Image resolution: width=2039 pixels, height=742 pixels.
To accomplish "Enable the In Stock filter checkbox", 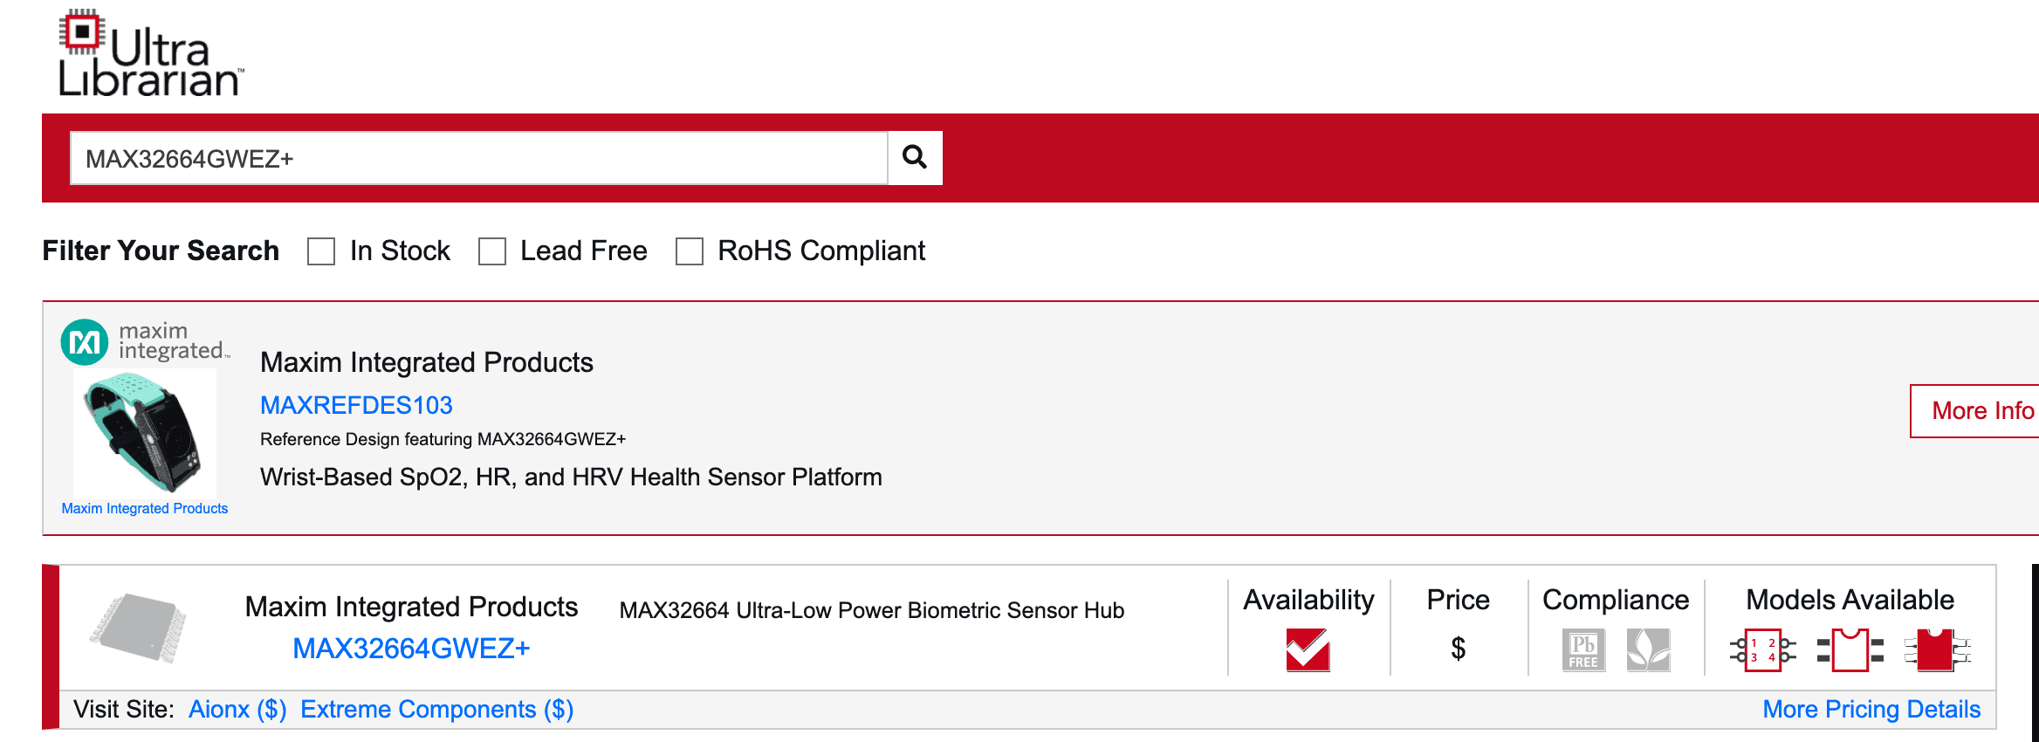I will pos(321,251).
